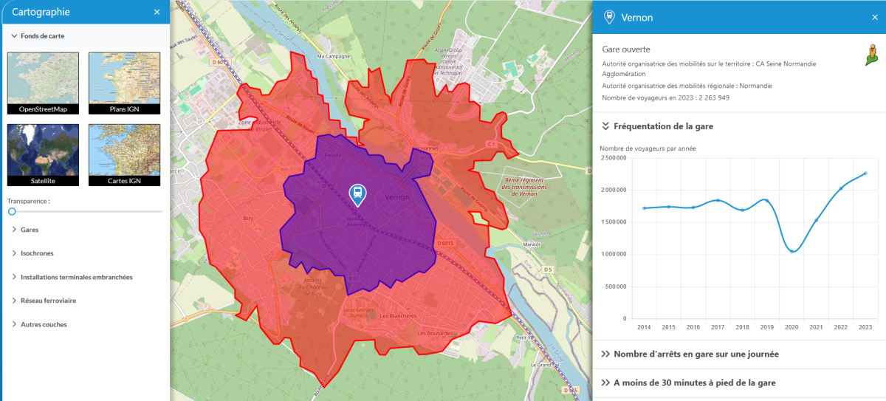The image size is (886, 401).
Task: Open the Réseau ferroviaire section
Action: [x=48, y=301]
